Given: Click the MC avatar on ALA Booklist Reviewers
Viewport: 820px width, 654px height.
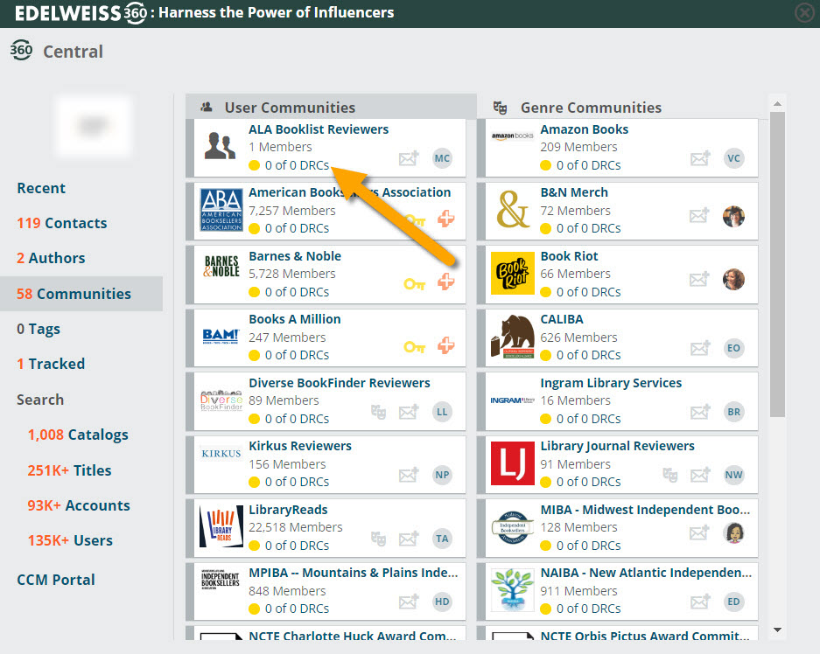Looking at the screenshot, I should tap(442, 158).
